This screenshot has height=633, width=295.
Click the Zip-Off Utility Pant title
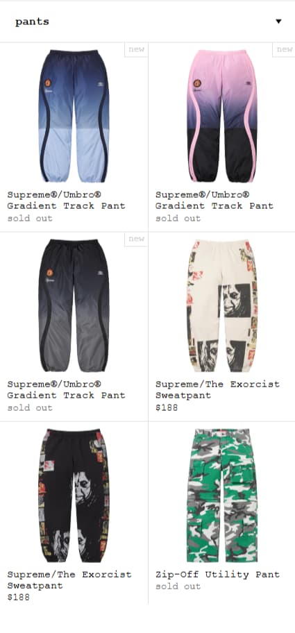[217, 575]
